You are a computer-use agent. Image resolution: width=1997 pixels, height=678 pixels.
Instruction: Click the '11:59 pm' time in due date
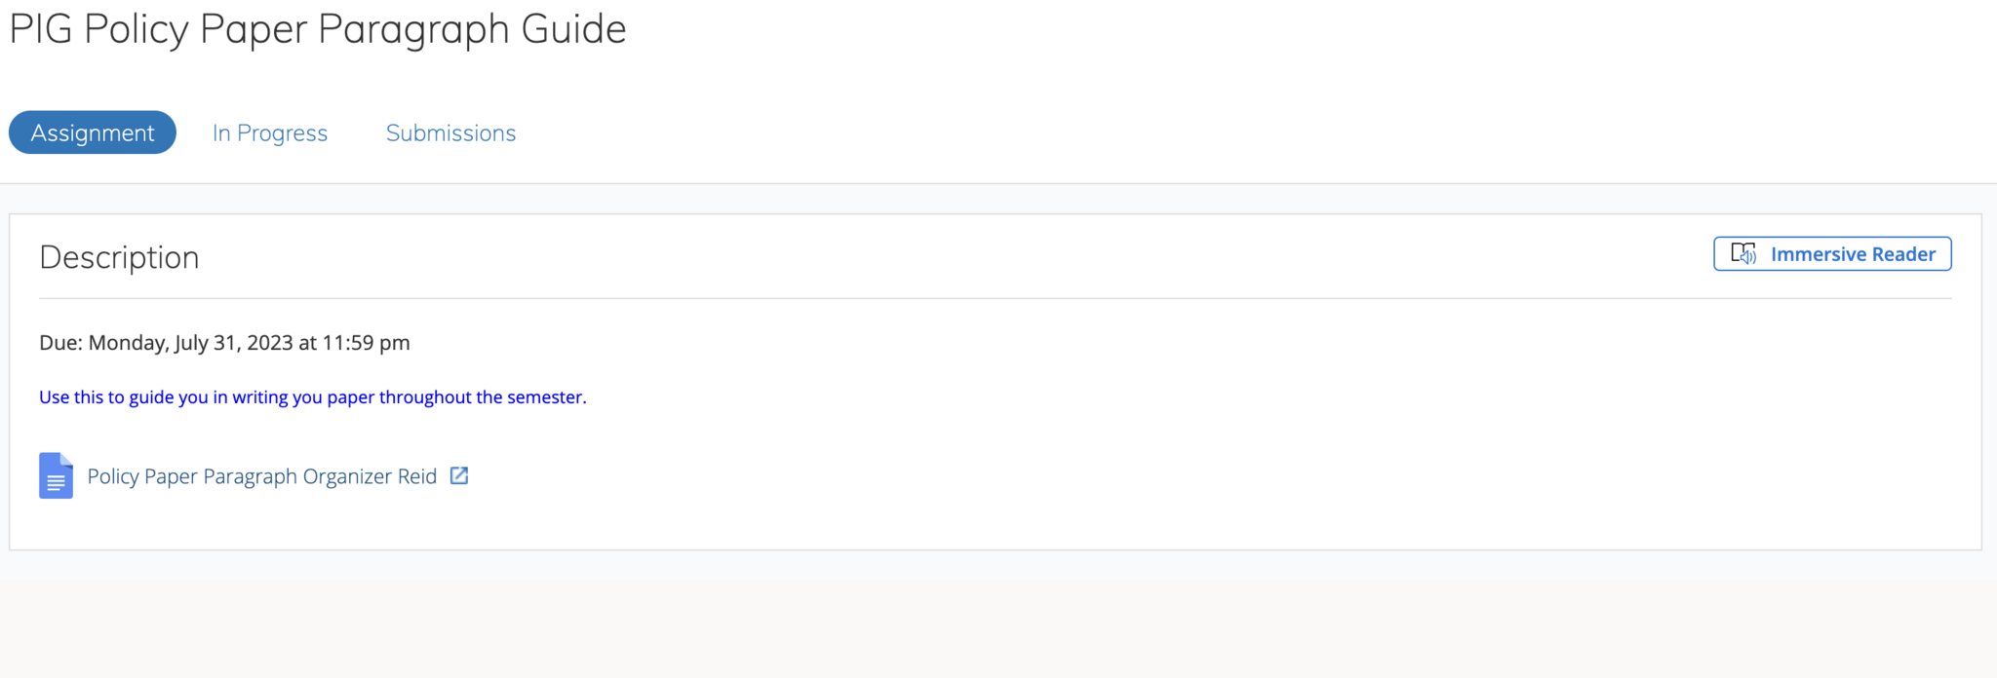click(366, 343)
